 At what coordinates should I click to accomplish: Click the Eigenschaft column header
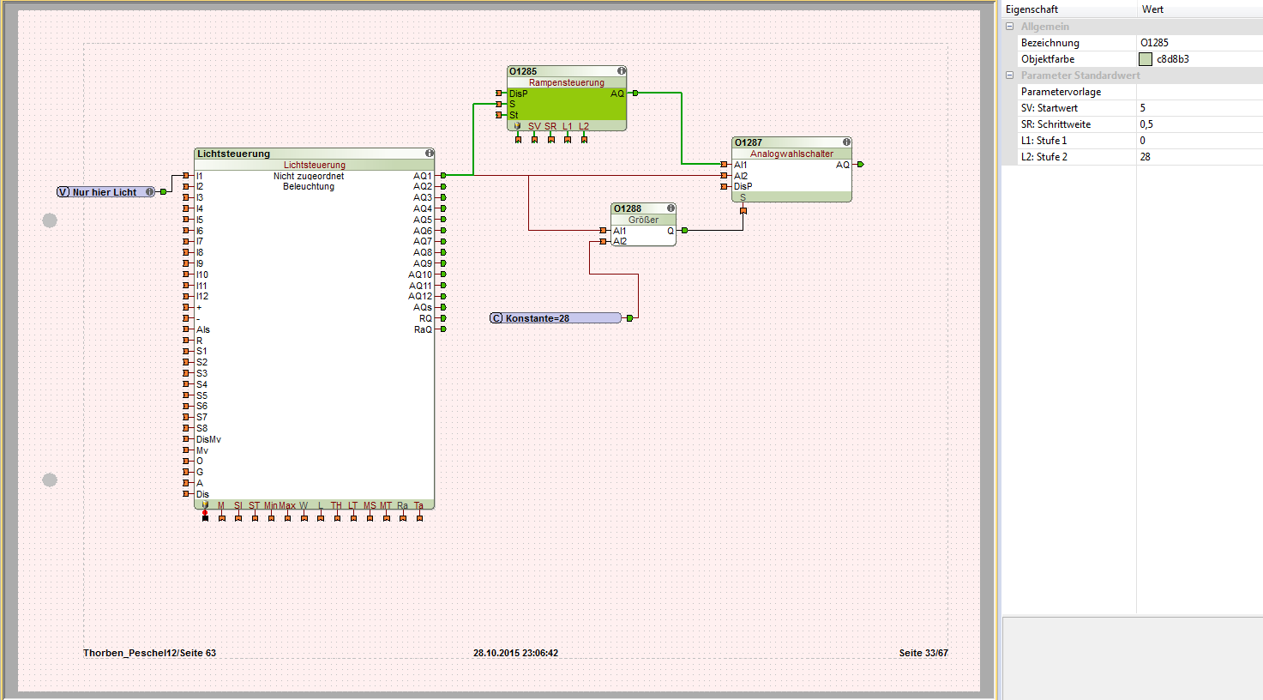coord(1068,9)
